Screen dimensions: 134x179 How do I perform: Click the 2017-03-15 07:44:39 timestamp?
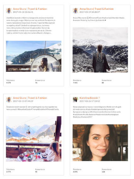pyautogui.click(x=23, y=101)
